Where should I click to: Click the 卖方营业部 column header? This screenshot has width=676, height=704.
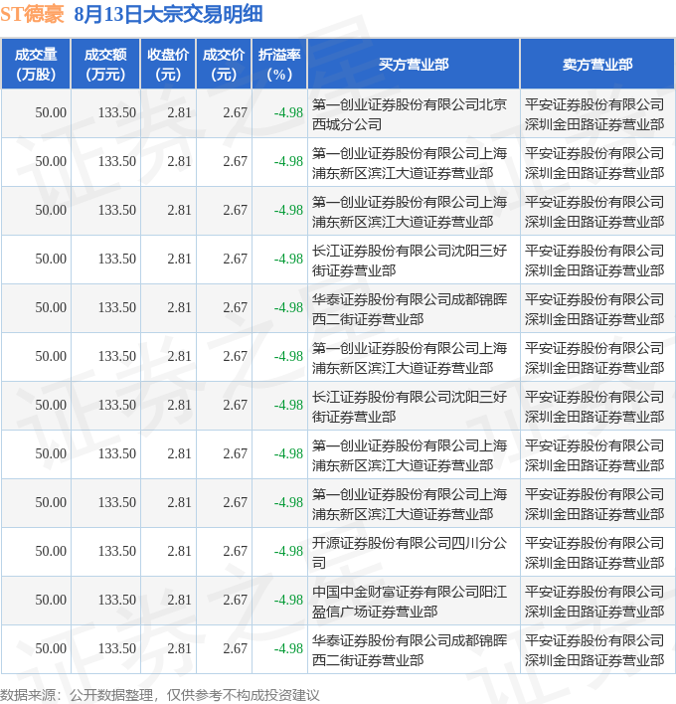tap(597, 64)
